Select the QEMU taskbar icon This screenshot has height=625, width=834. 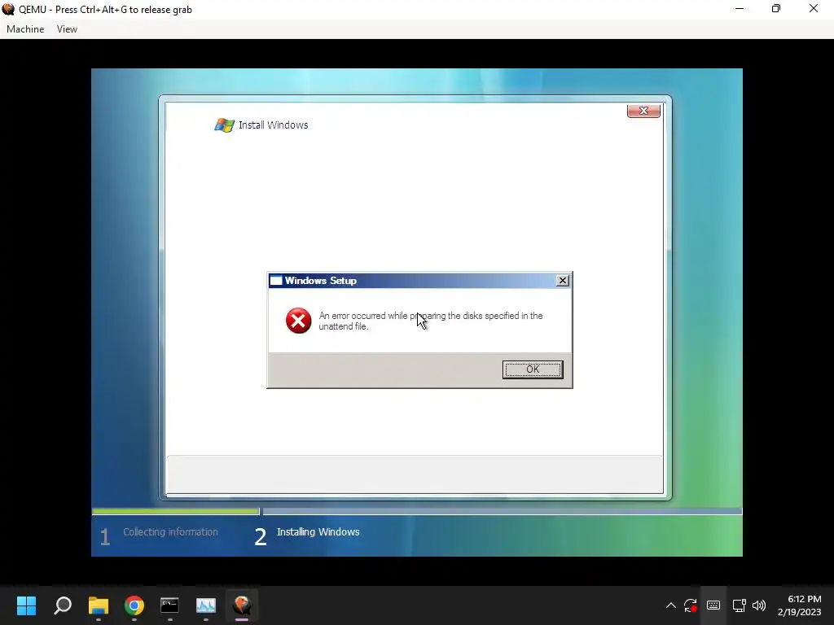241,605
